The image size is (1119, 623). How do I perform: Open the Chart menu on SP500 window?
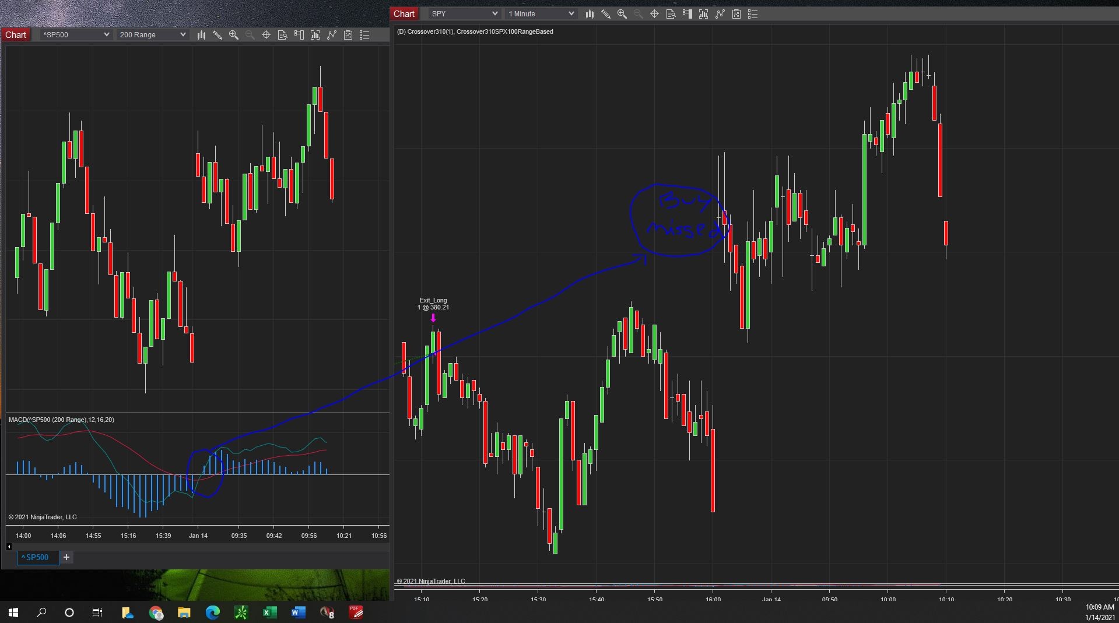click(x=16, y=35)
